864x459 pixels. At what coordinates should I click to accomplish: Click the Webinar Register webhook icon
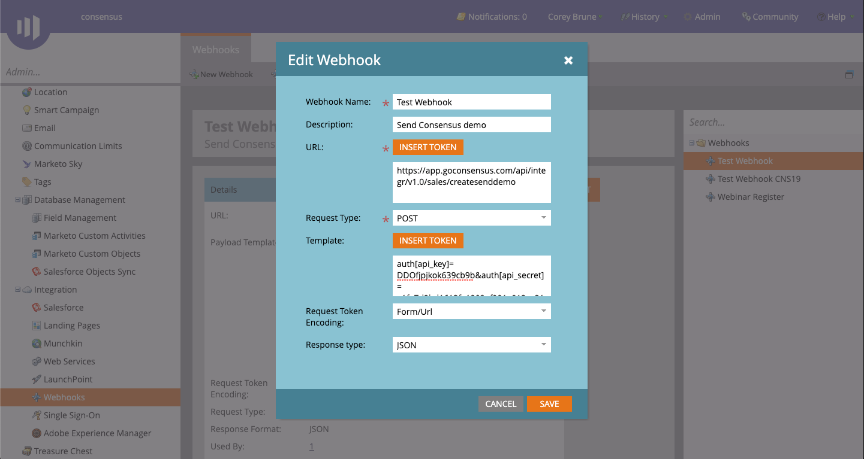[x=710, y=197]
